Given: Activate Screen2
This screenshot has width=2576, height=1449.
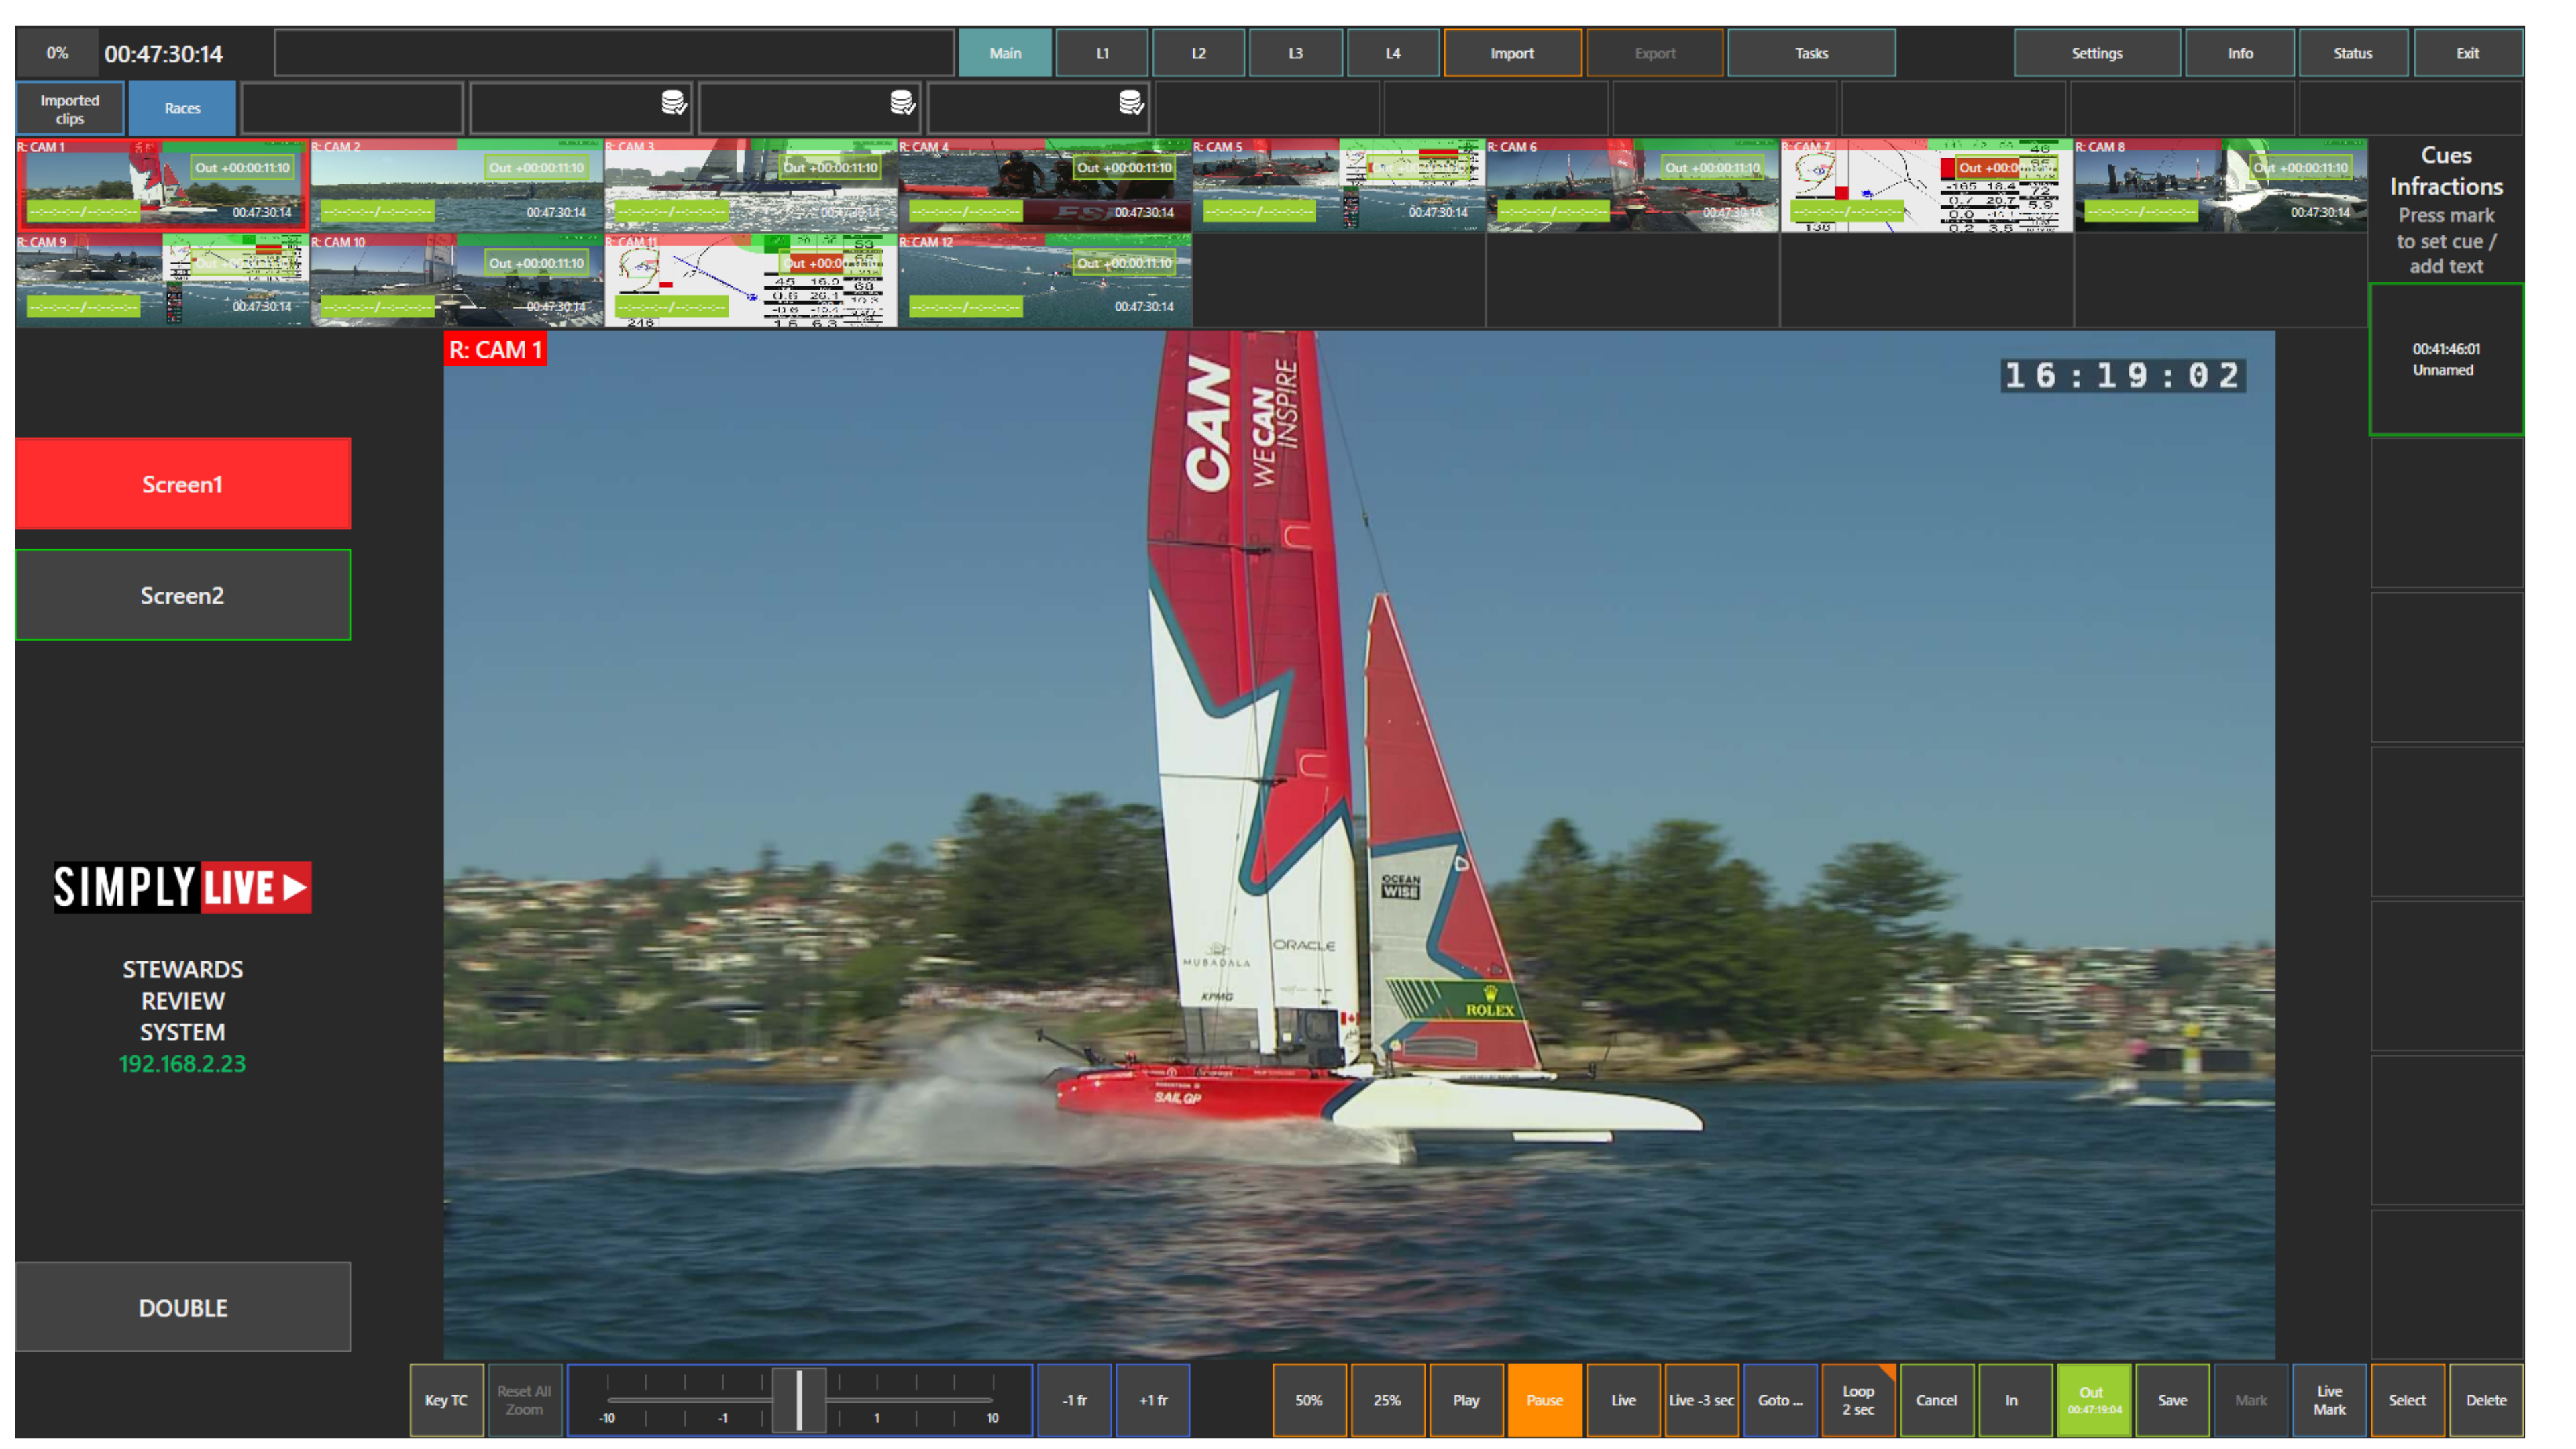Looking at the screenshot, I should coord(183,595).
